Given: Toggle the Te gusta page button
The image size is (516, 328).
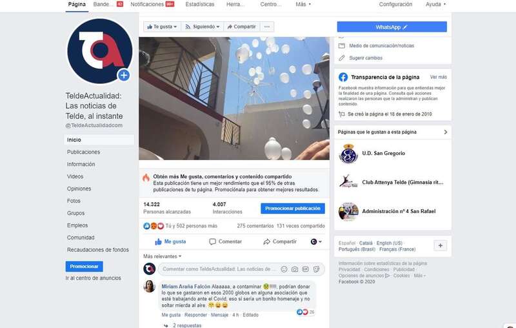Looking at the screenshot, I should 162,26.
